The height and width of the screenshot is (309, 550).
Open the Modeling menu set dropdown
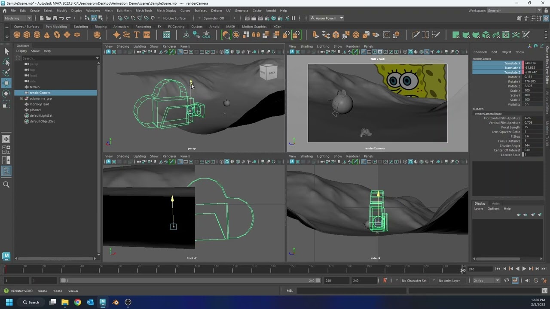[x=17, y=18]
